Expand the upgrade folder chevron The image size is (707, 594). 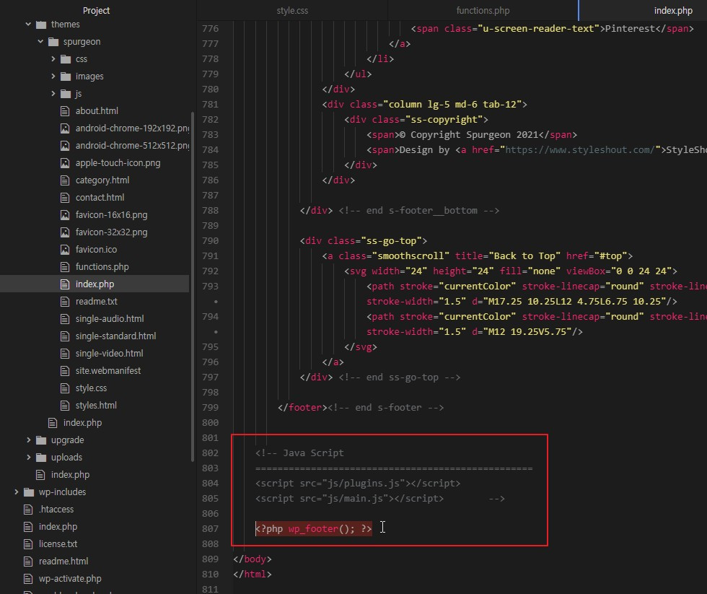[x=28, y=440]
